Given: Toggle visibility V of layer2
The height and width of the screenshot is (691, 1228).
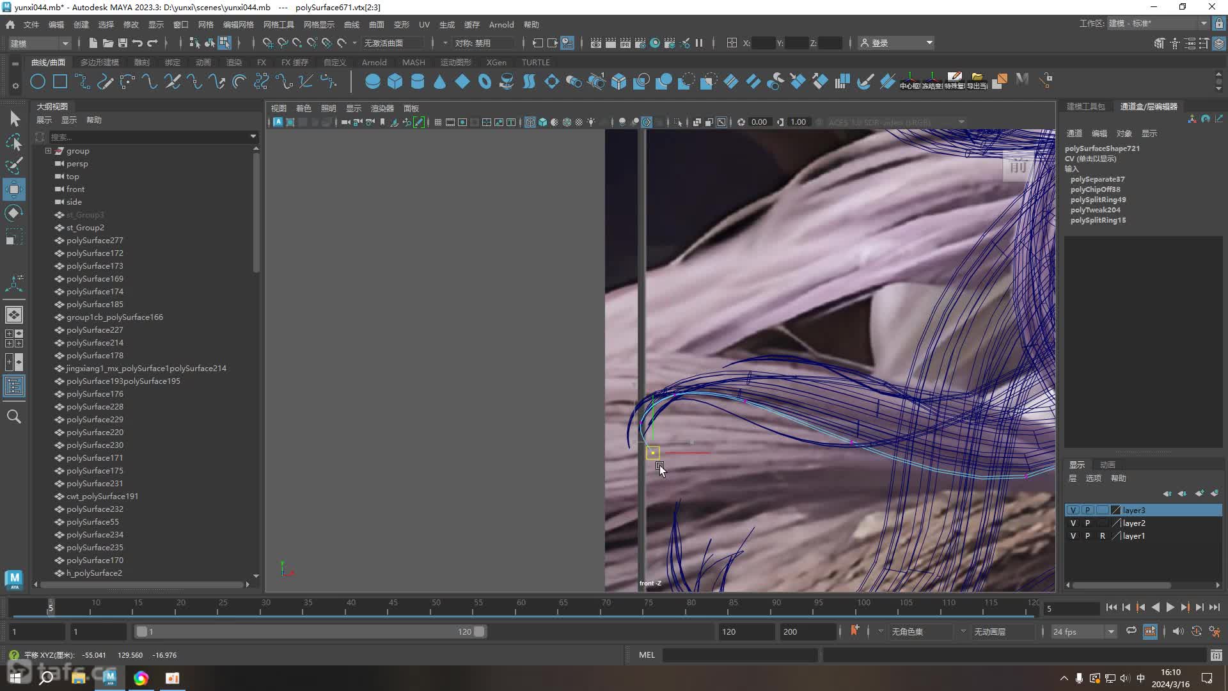Looking at the screenshot, I should pos(1073,523).
